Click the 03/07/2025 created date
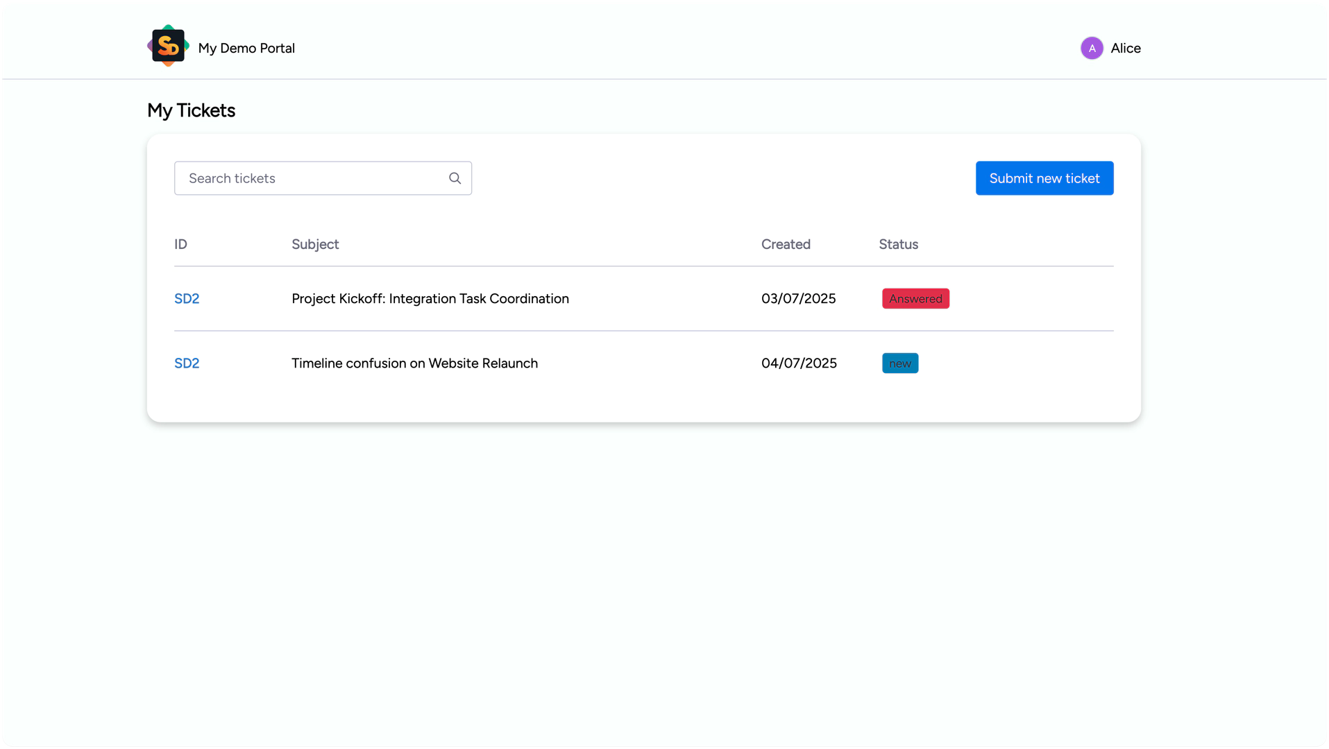This screenshot has width=1329, height=749. [798, 298]
